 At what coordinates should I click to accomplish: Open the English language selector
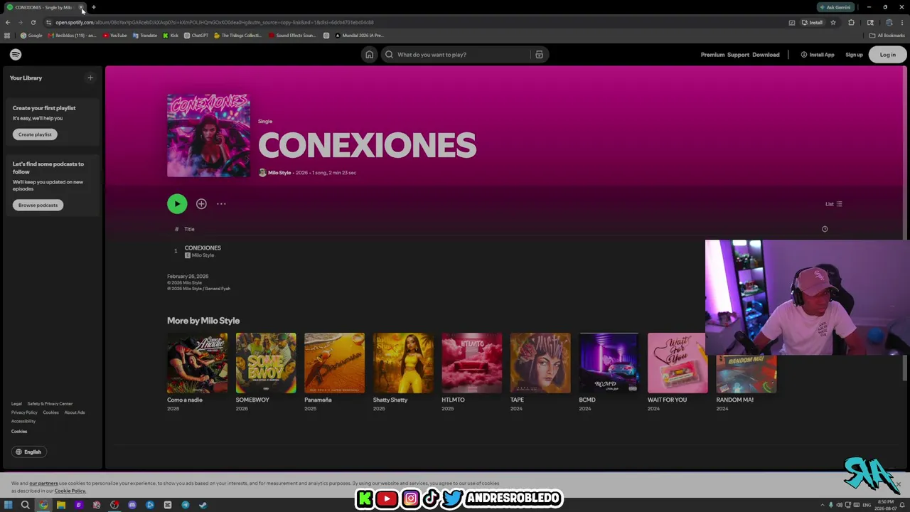pyautogui.click(x=28, y=452)
